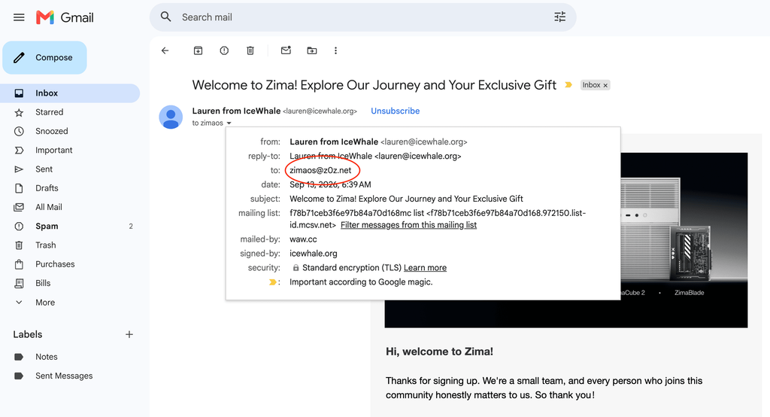Remove the Inbox label with x
Screen dimensions: 770x417
(605, 86)
